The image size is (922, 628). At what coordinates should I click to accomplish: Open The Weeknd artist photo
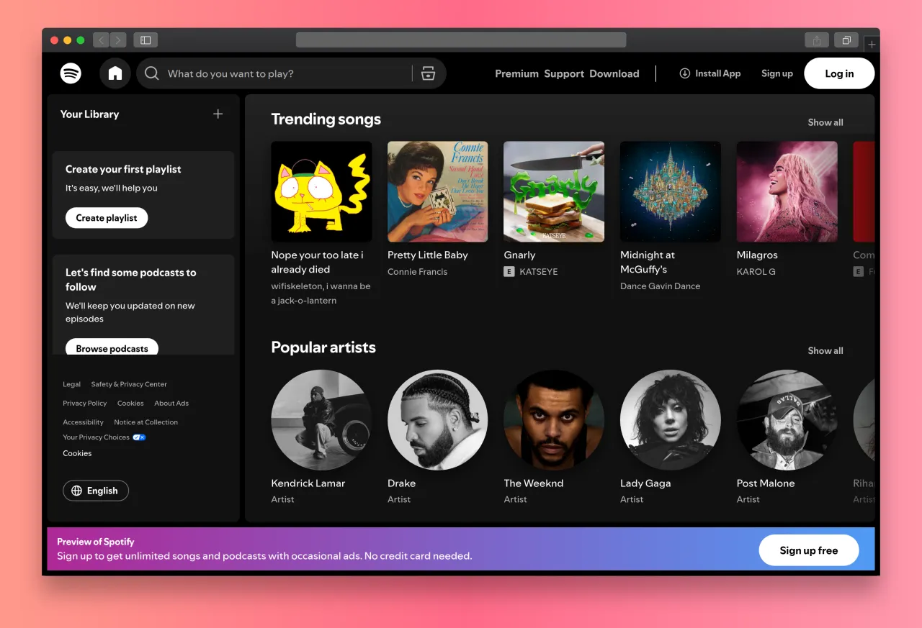coord(554,420)
